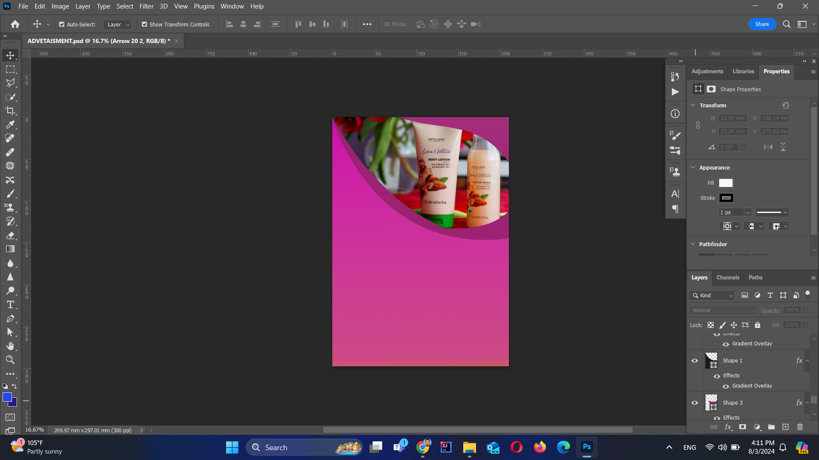This screenshot has height=460, width=819.
Task: Collapse the Appearance section
Action: point(693,167)
